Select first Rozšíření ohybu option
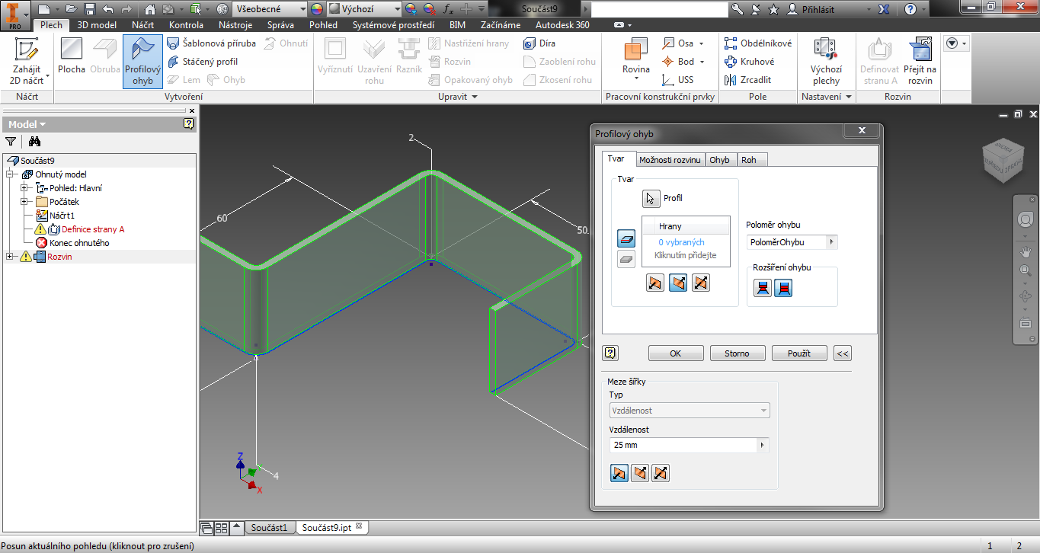Image resolution: width=1040 pixels, height=553 pixels. 763,287
